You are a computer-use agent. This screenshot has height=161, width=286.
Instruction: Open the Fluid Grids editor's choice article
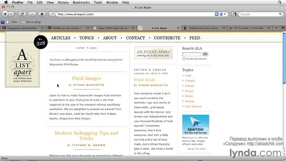tap(145, 80)
